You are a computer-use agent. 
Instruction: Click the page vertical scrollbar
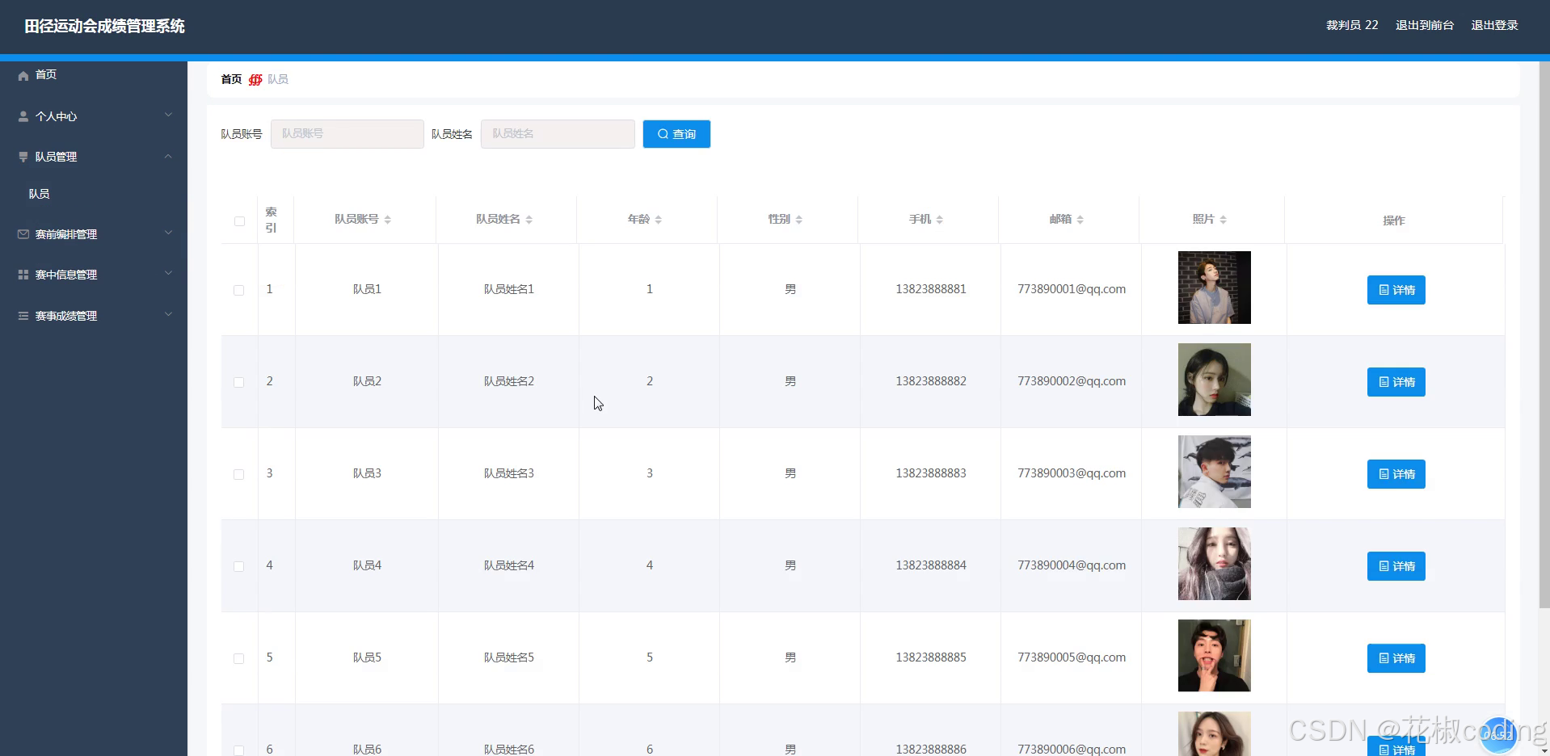[1544, 335]
